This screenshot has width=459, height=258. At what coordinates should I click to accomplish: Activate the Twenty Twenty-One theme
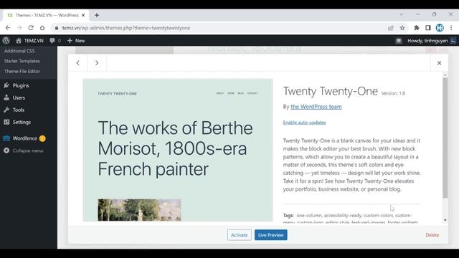click(239, 235)
